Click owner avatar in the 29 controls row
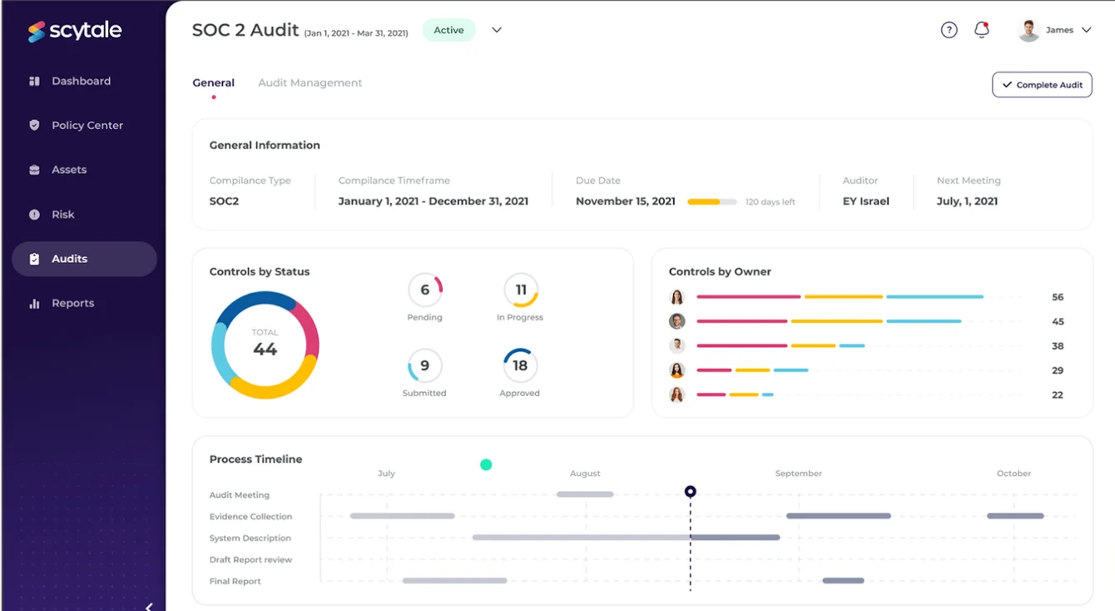This screenshot has width=1115, height=611. (x=677, y=370)
